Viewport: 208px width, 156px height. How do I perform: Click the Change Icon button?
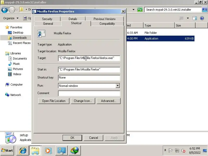pos(83,101)
